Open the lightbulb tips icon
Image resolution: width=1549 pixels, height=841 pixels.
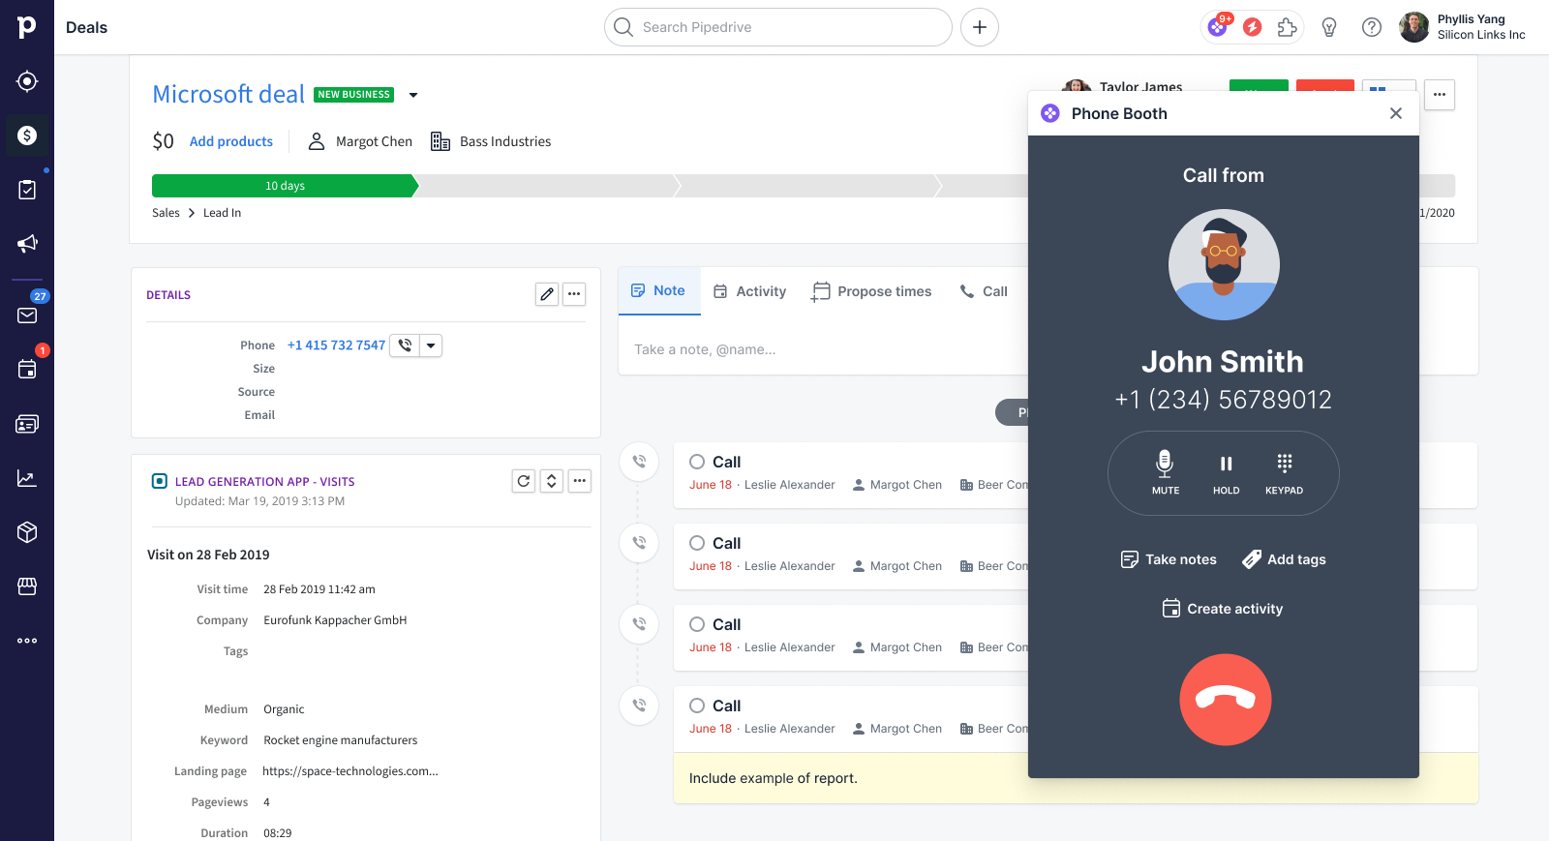1329,27
